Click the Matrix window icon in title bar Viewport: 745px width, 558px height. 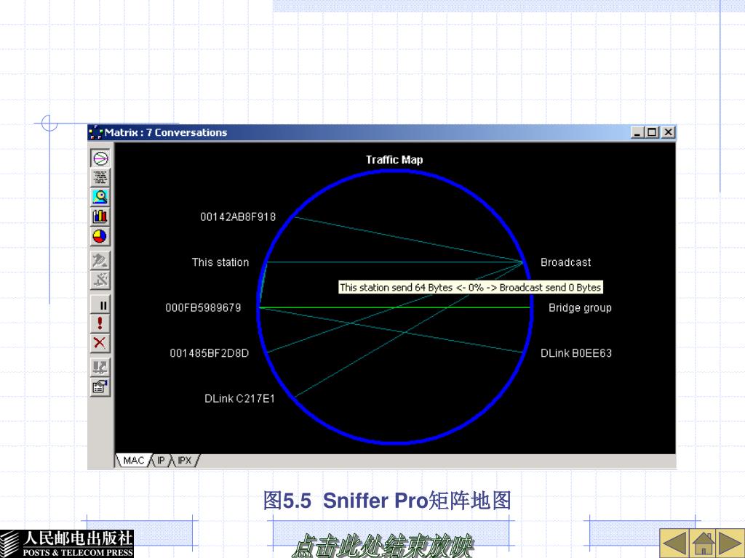coord(95,132)
